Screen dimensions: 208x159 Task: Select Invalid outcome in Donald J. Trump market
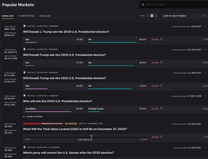(179, 40)
